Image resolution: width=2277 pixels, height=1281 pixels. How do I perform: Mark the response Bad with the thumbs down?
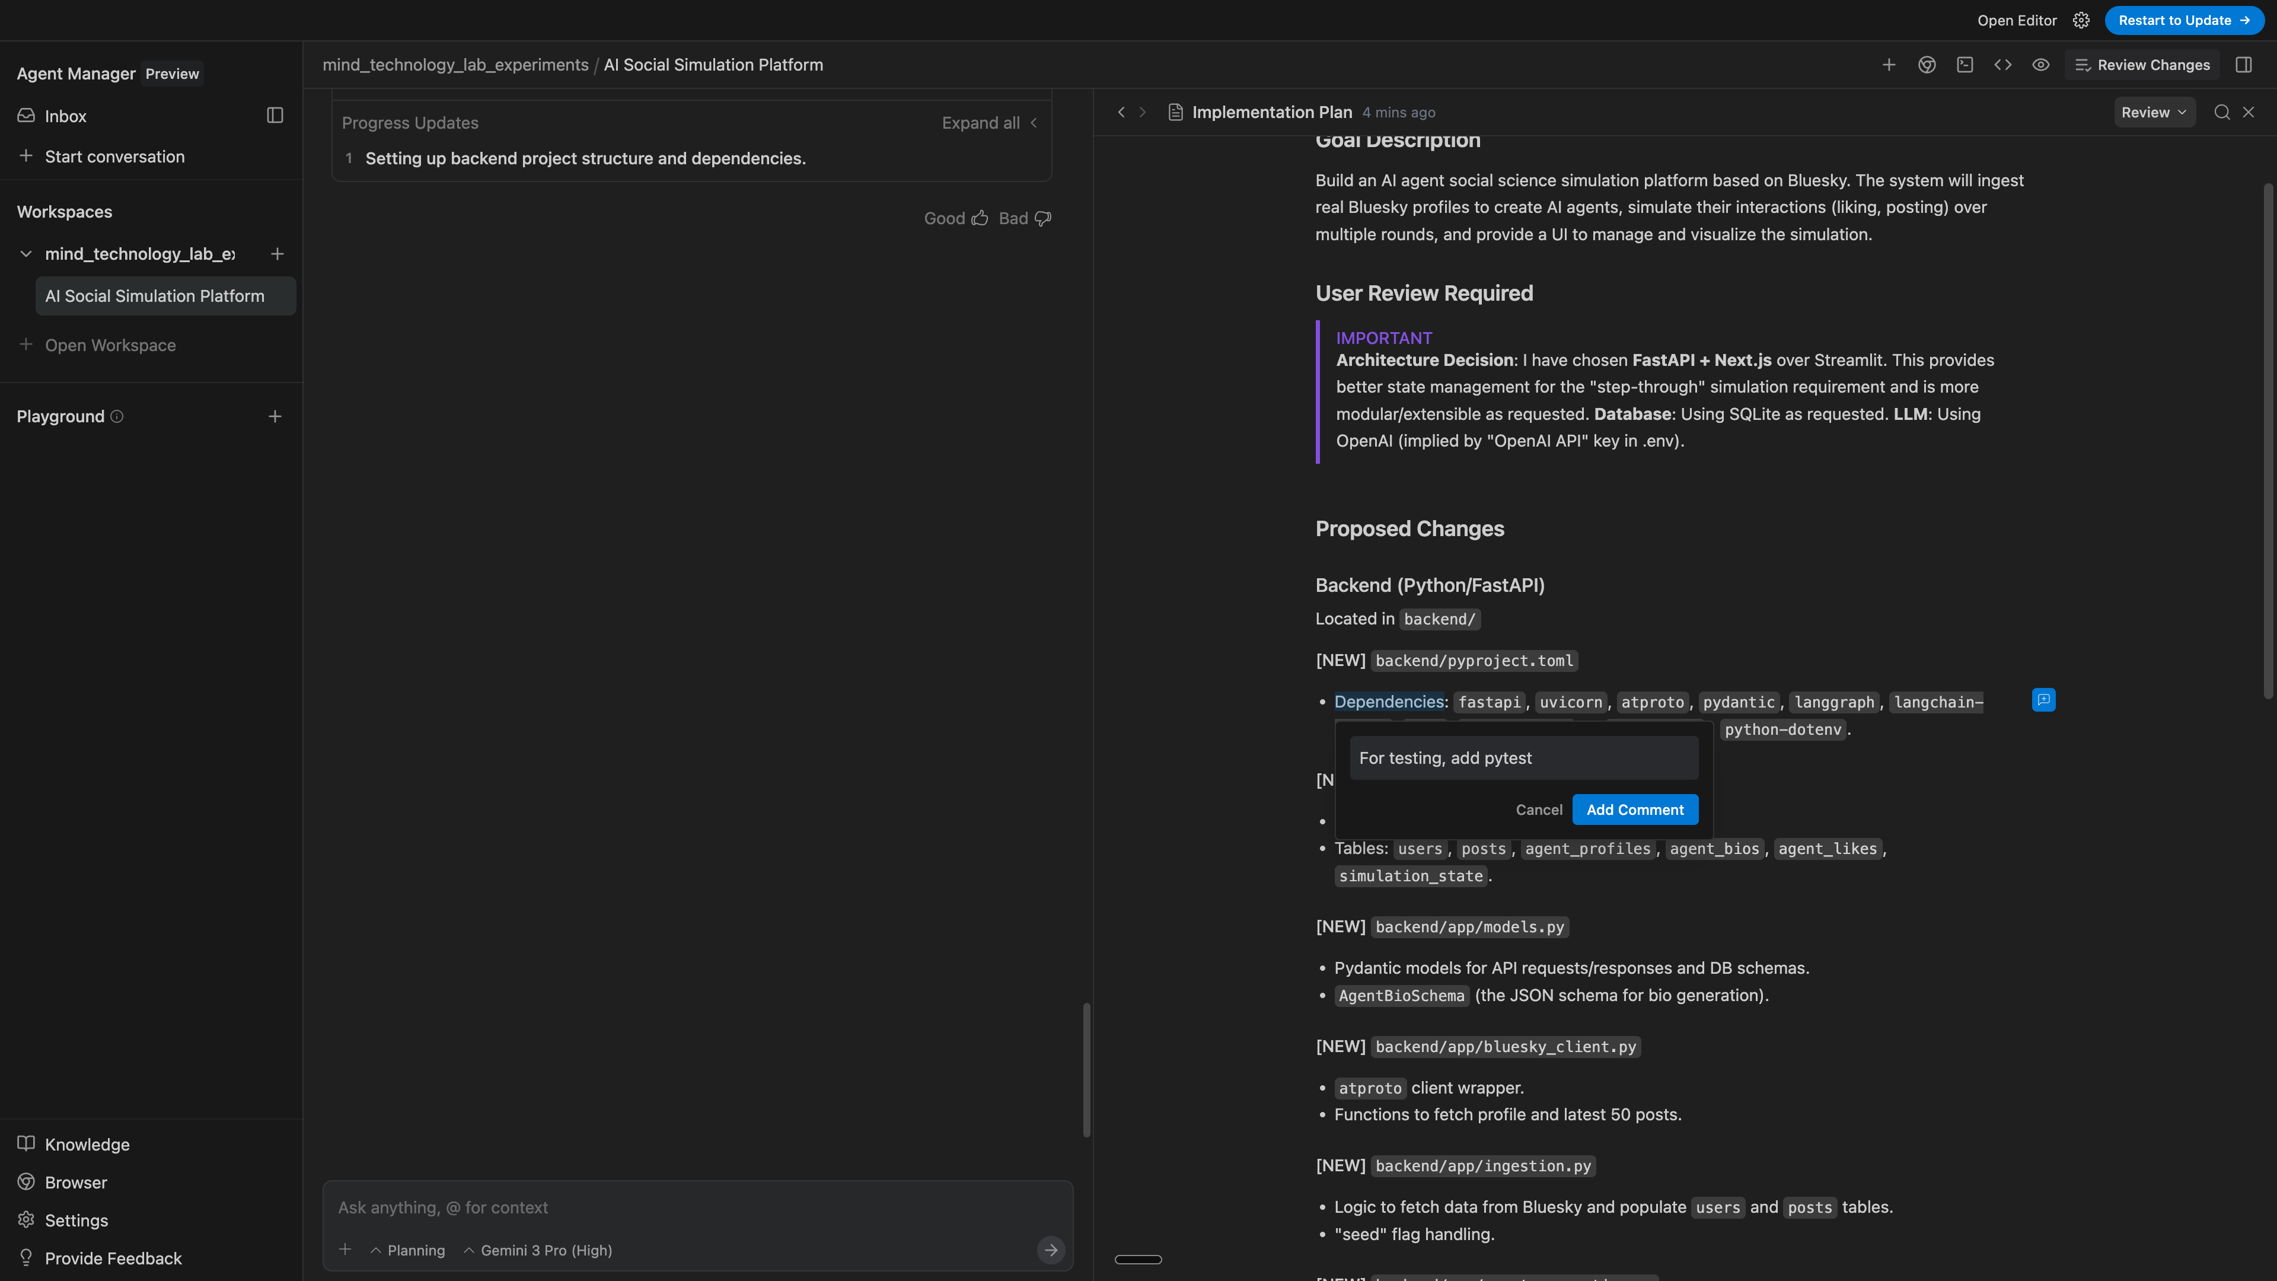point(1042,218)
